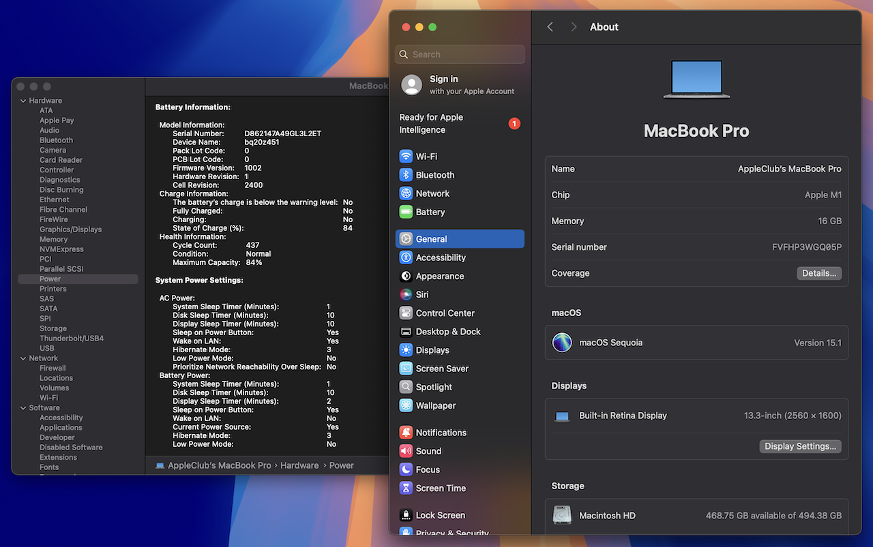Open the Screen Time hourglass icon
Image resolution: width=873 pixels, height=547 pixels.
[406, 488]
